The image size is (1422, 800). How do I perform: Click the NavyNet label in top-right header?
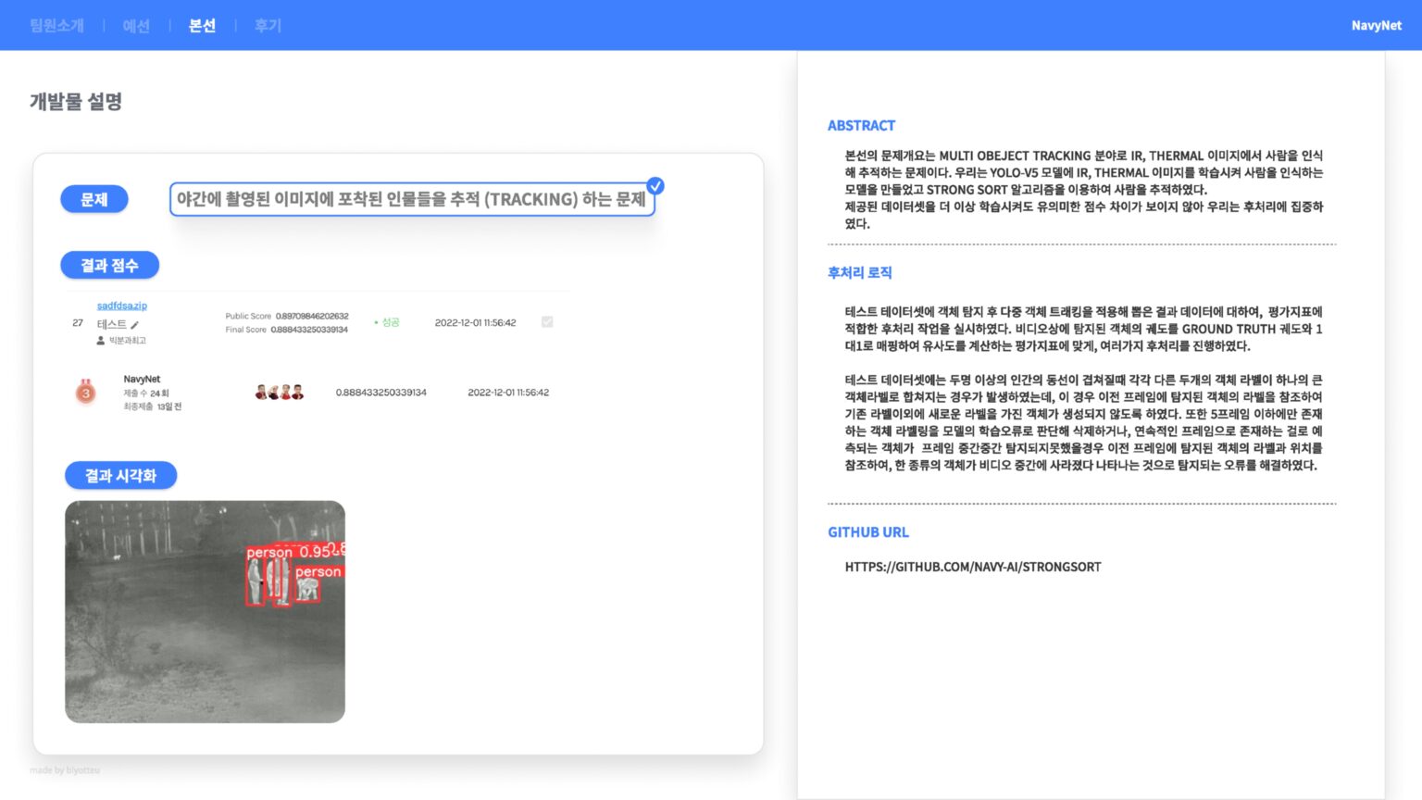coord(1376,25)
